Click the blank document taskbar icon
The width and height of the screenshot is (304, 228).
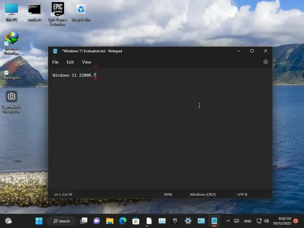[149, 221]
